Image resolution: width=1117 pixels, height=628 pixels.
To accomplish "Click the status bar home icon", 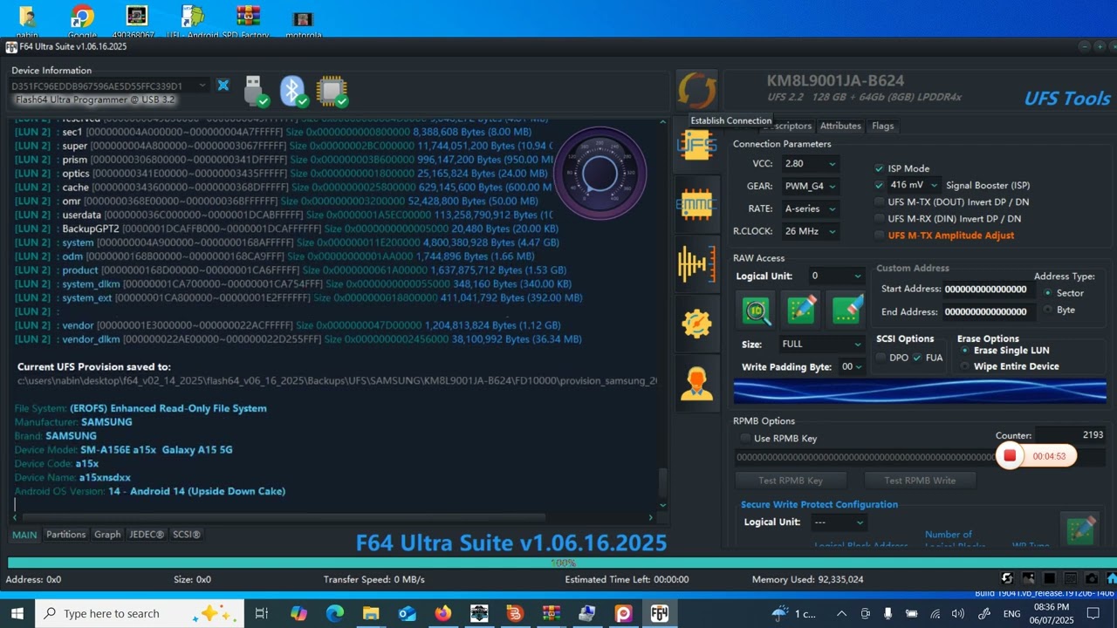I will click(1111, 578).
